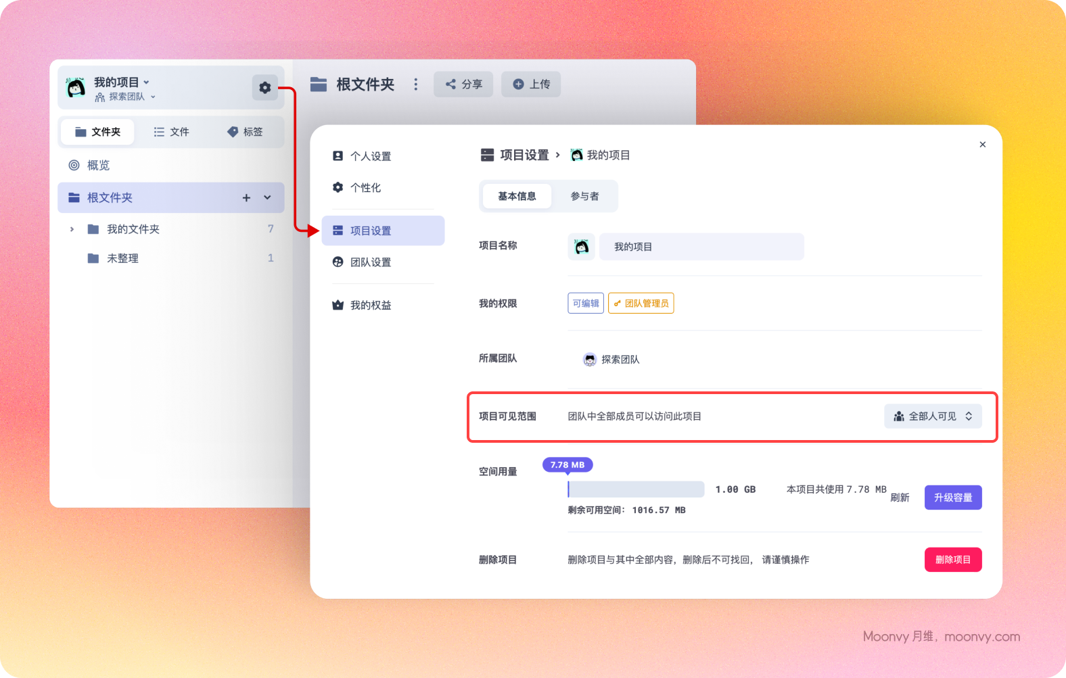Open 个人设置 in the settings sidebar
Image resolution: width=1066 pixels, height=678 pixels.
tap(370, 156)
